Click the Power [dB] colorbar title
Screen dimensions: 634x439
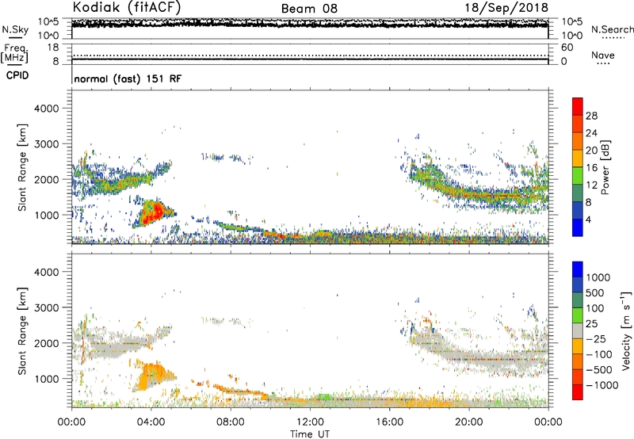tap(605, 167)
